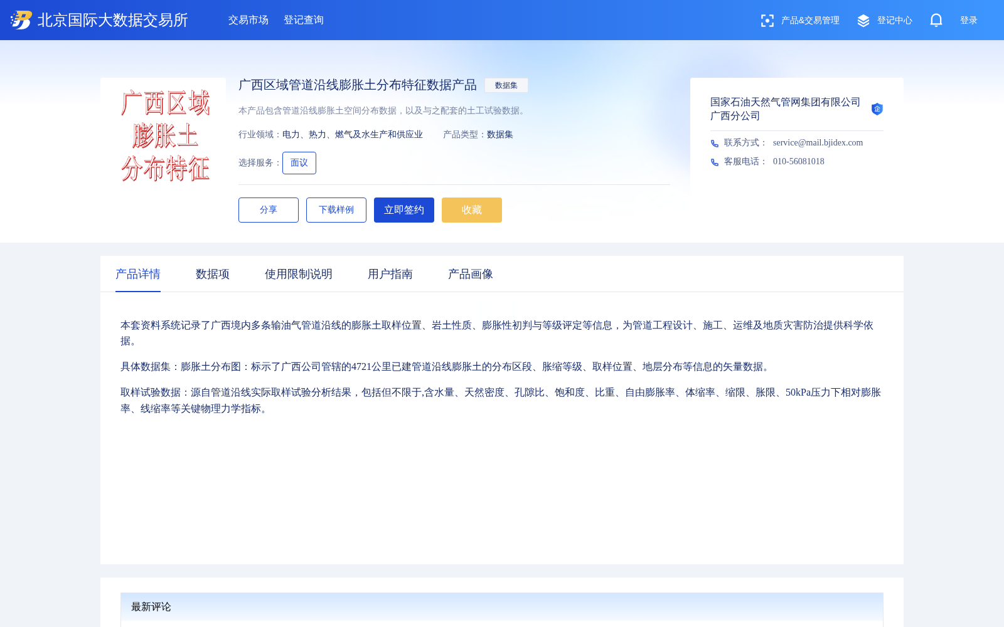Click the phone icon beside 联系方式

tap(715, 144)
